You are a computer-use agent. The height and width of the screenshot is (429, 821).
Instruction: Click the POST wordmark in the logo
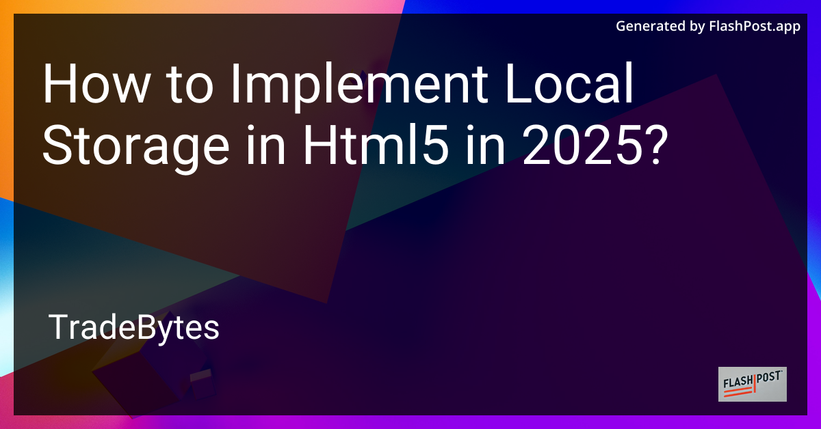click(x=770, y=376)
